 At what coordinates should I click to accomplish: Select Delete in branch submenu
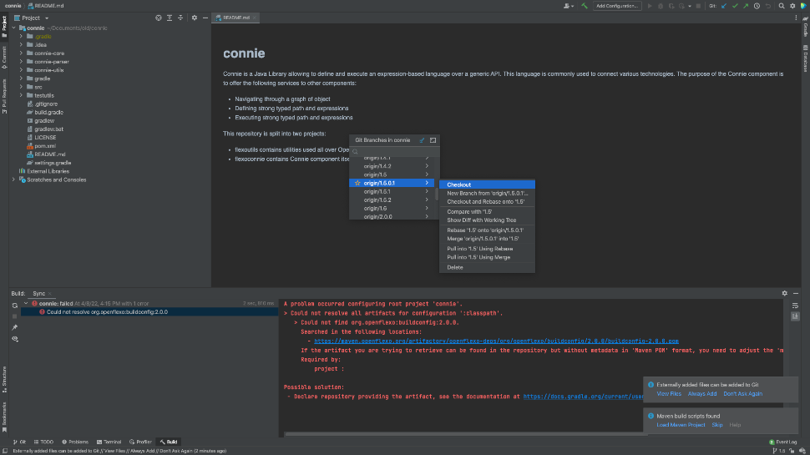click(487, 267)
